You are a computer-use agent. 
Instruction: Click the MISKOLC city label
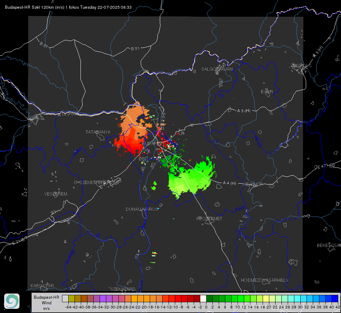(302, 65)
